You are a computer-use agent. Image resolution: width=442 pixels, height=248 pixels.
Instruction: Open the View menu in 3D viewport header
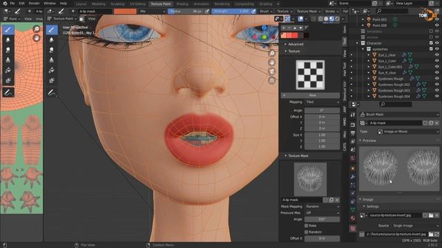pyautogui.click(x=92, y=19)
